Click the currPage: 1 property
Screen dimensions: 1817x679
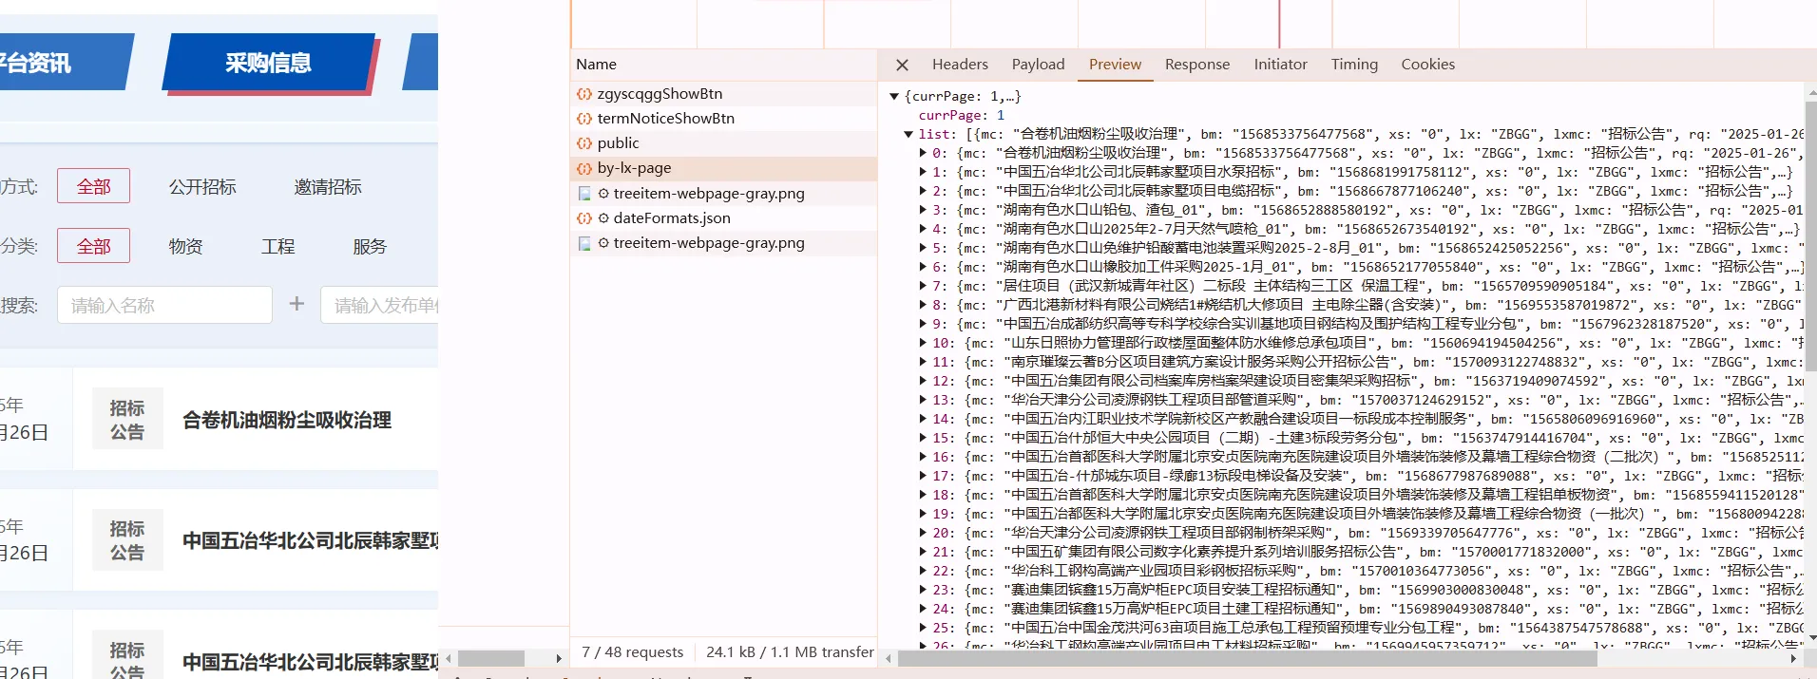(x=961, y=115)
